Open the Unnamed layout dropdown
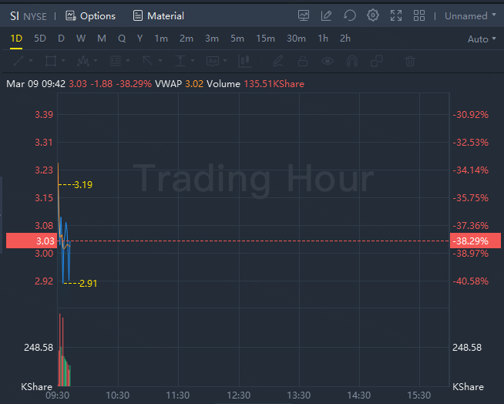Image resolution: width=504 pixels, height=404 pixels. click(470, 15)
